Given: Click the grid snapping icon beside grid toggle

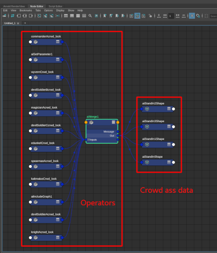Looking at the screenshot, I should point(198,16).
